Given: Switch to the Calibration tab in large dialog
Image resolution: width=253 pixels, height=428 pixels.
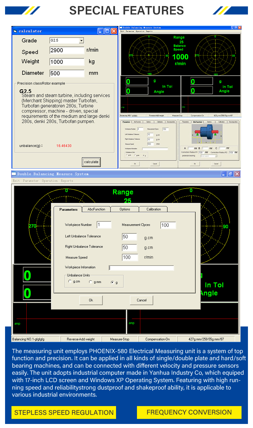Looking at the screenshot, I should (153, 209).
